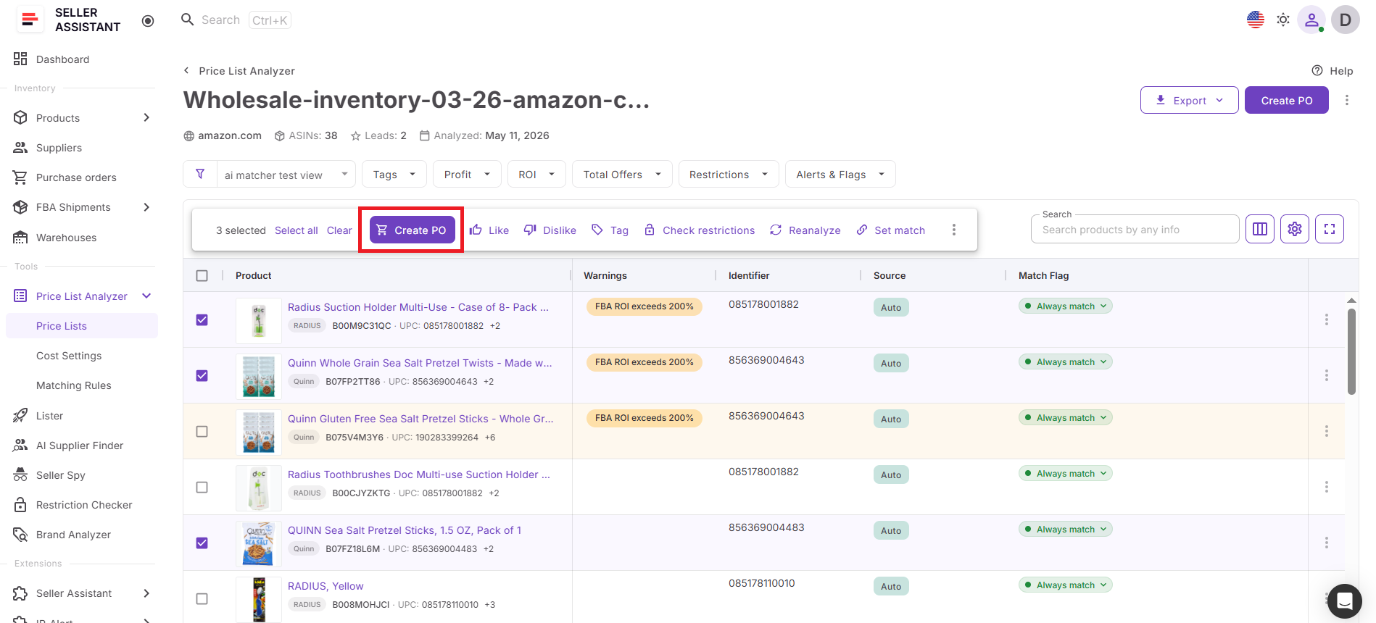
Task: Open table settings gear icon
Action: pyautogui.click(x=1295, y=229)
